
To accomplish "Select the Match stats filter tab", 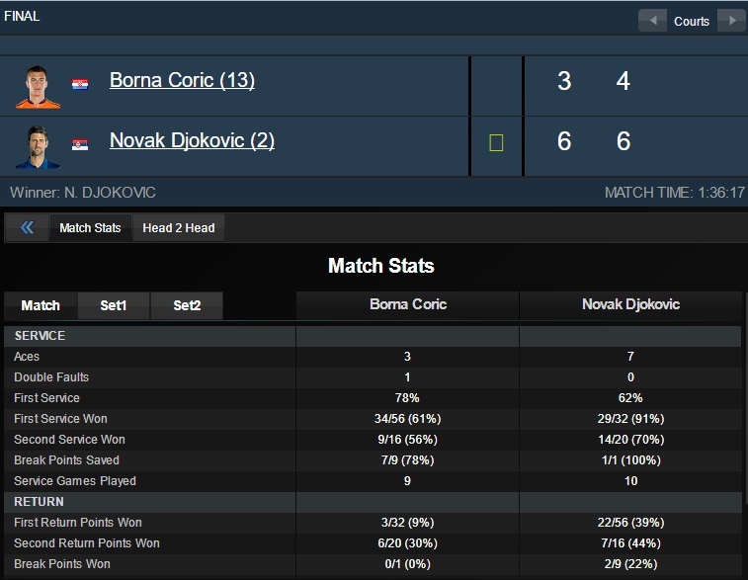I will point(41,305).
